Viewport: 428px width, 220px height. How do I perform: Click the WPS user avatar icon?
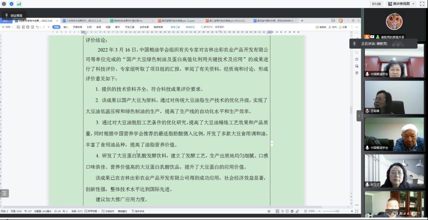pos(341,21)
